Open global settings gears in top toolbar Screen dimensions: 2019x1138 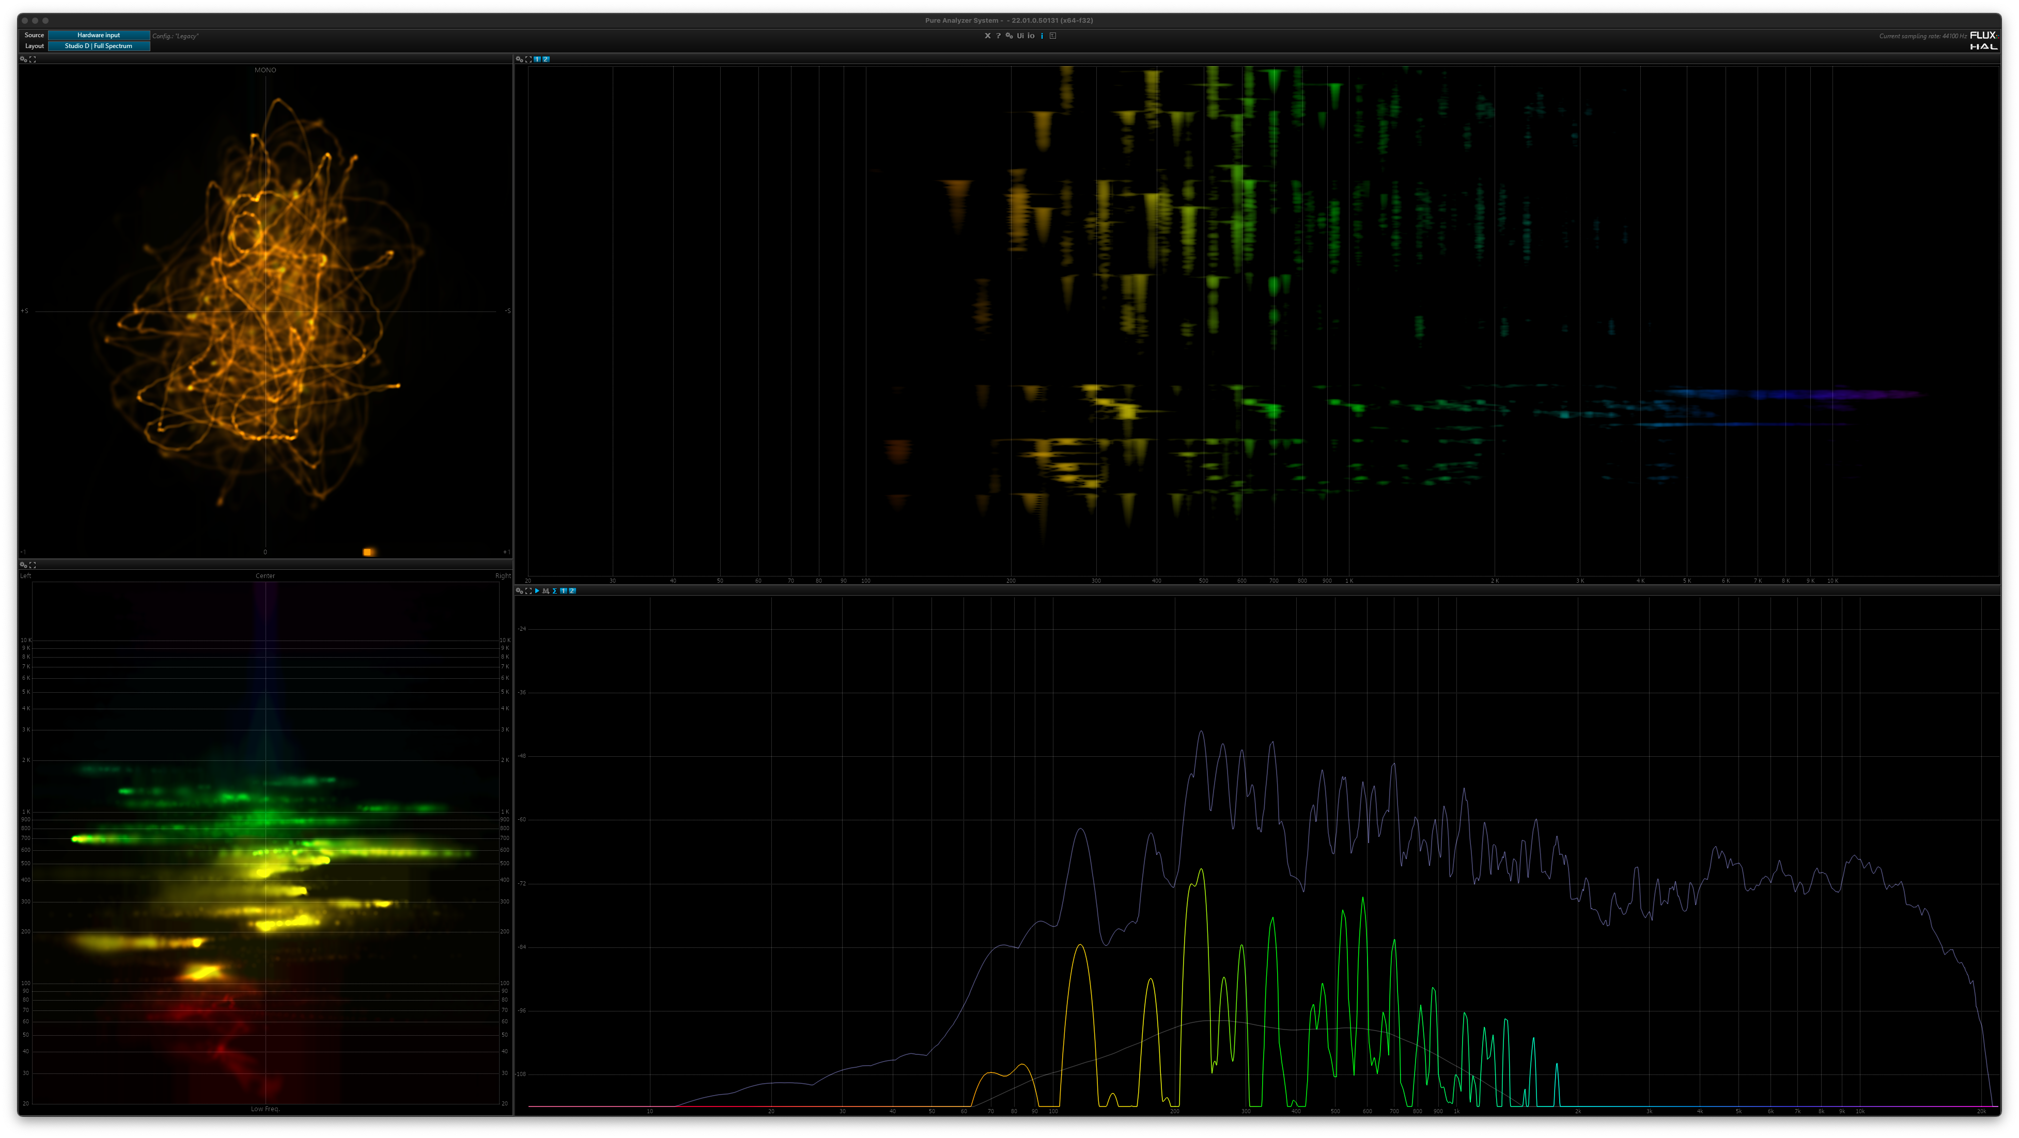[x=1008, y=36]
